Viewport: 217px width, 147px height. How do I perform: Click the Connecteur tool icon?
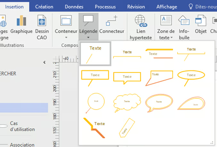[111, 22]
